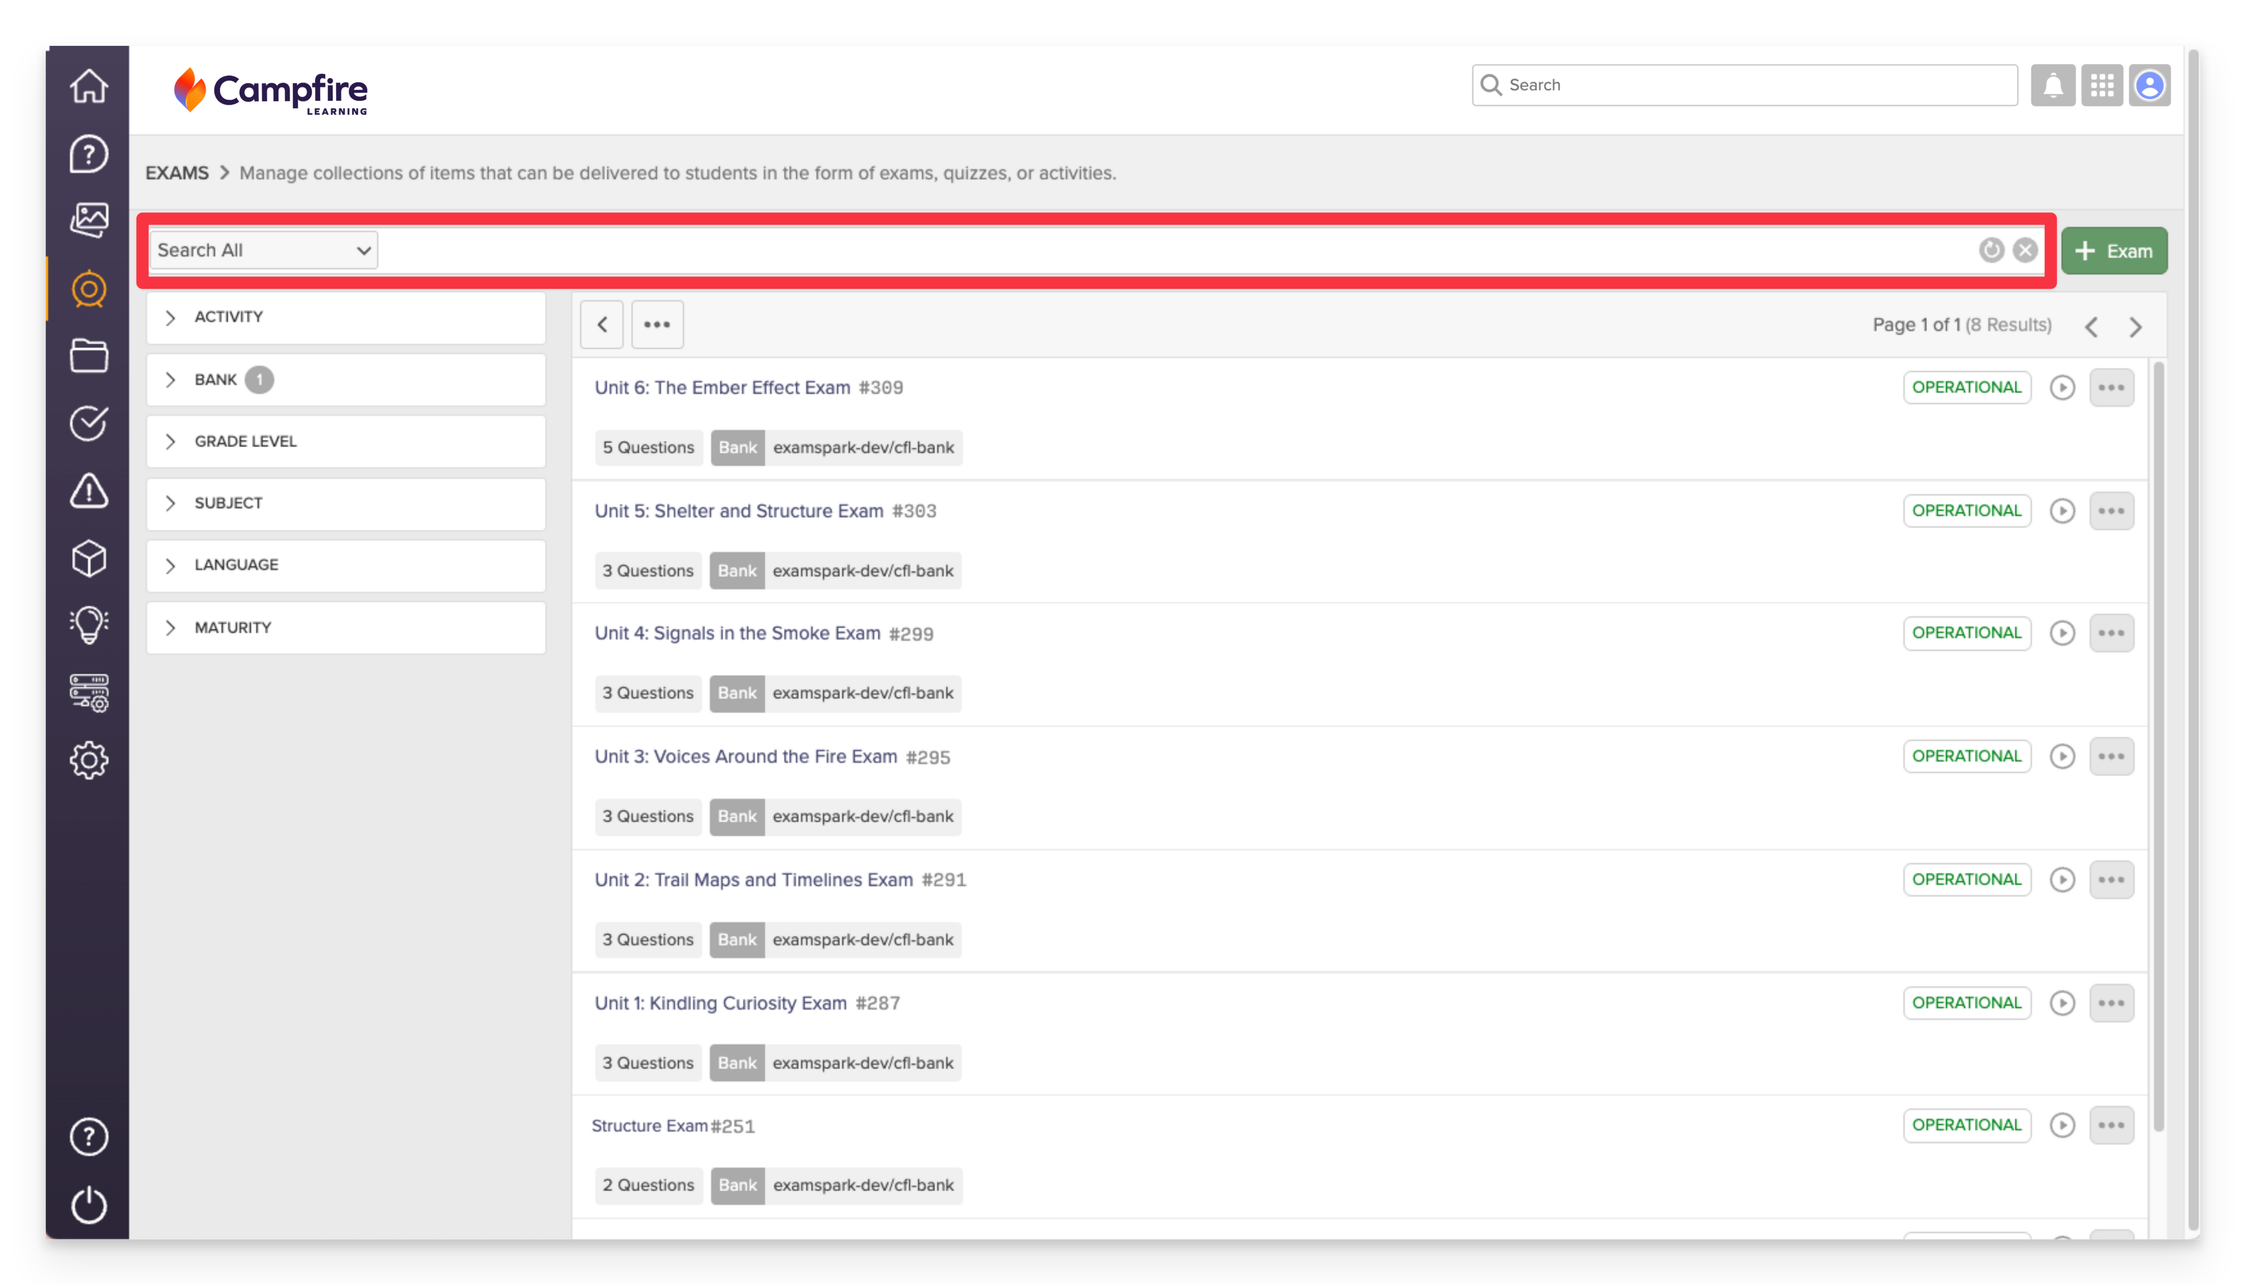Image resolution: width=2246 pixels, height=1285 pixels.
Task: Open the help icon at sidebar bottom
Action: point(88,1137)
